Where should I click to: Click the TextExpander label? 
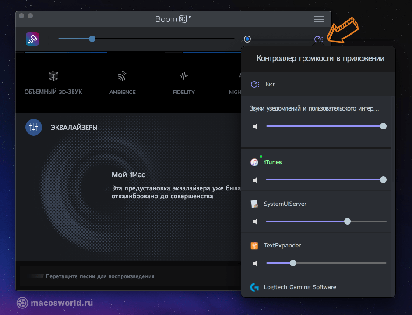pyautogui.click(x=282, y=246)
